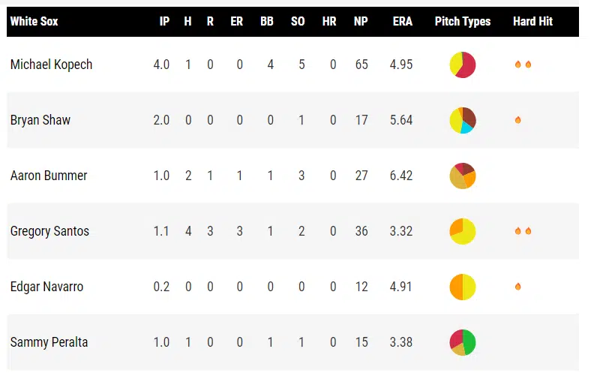Click Aaron Bummer's 6.42 ERA value

401,176
